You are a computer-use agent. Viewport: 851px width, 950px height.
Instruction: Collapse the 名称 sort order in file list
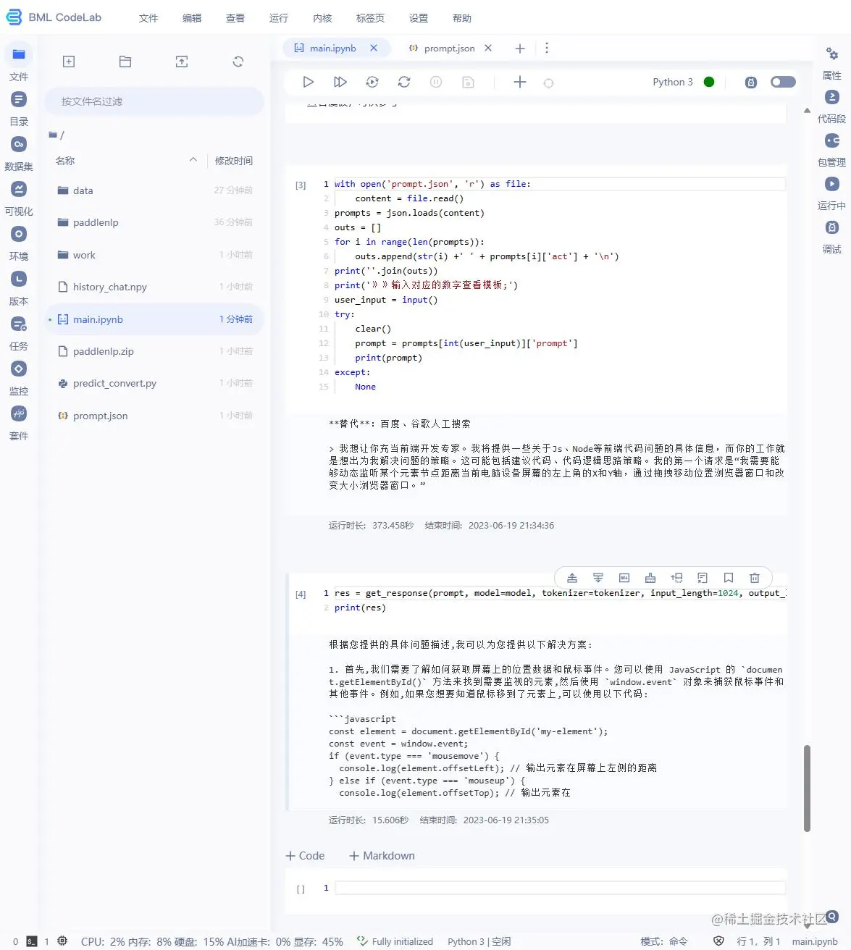193,159
